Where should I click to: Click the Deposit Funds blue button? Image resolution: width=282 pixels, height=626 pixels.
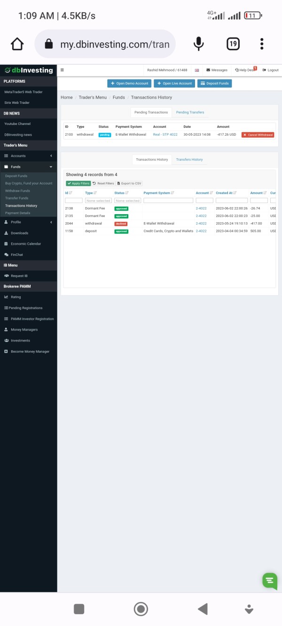pos(214,83)
